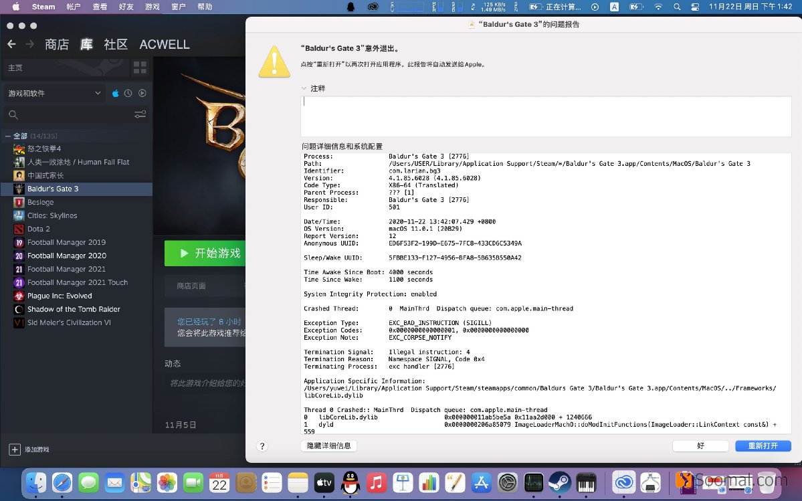Open the advanced search filter options

click(x=140, y=114)
